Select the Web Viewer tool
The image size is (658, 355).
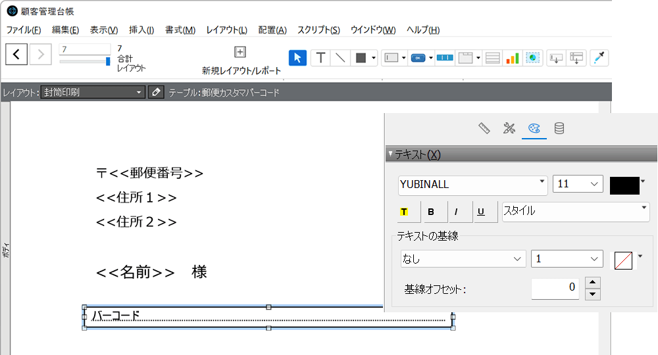coord(533,58)
